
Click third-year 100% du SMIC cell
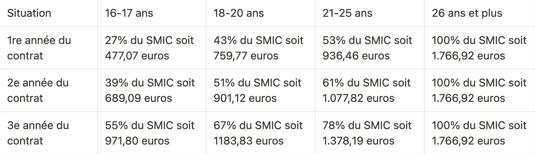pyautogui.click(x=479, y=133)
